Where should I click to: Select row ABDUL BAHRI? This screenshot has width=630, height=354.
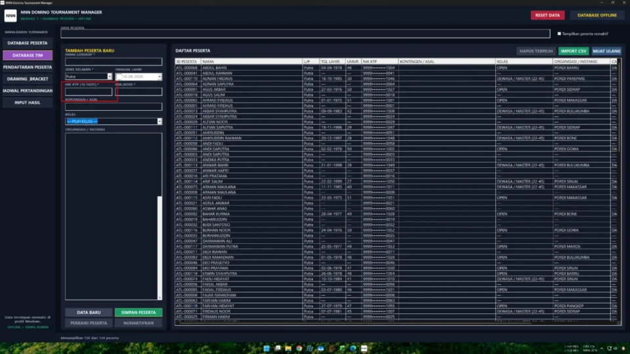pos(396,68)
